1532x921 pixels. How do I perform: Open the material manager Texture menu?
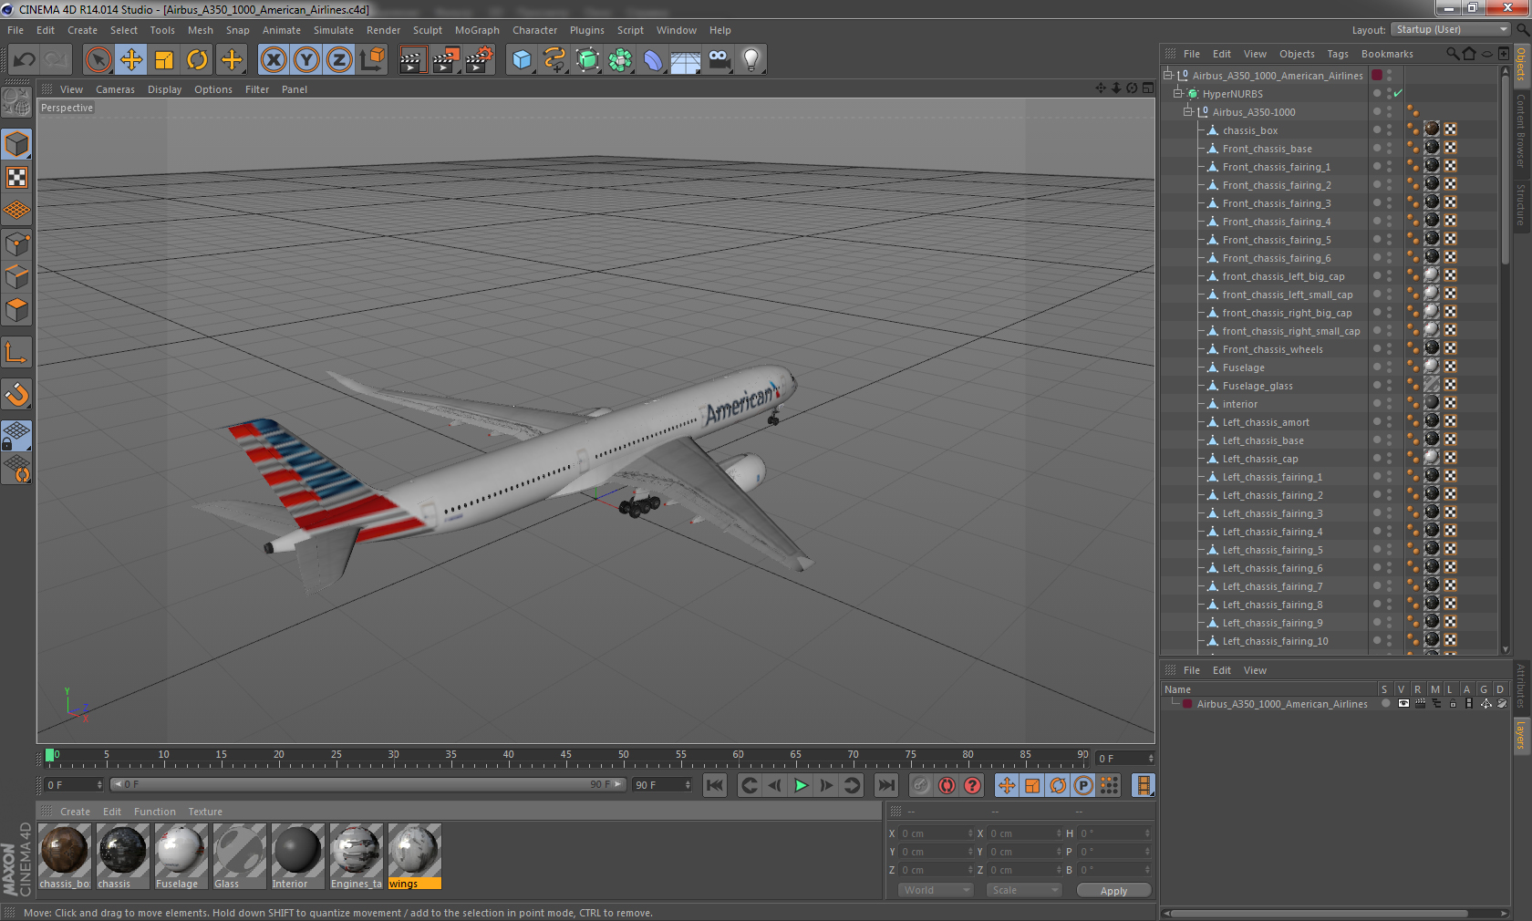point(205,812)
